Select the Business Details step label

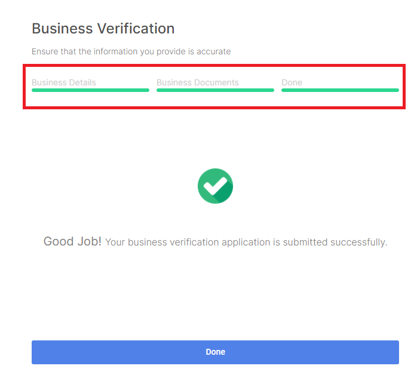[64, 82]
